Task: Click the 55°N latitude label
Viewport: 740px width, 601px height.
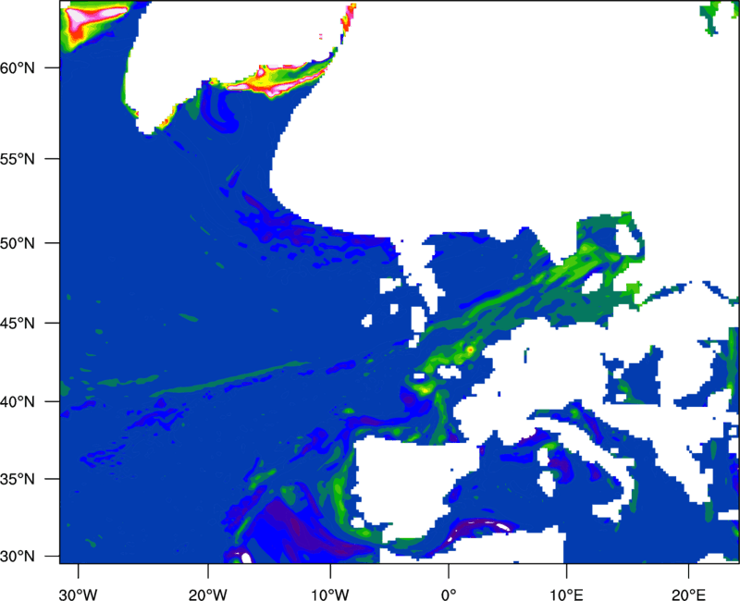Action: click(18, 159)
